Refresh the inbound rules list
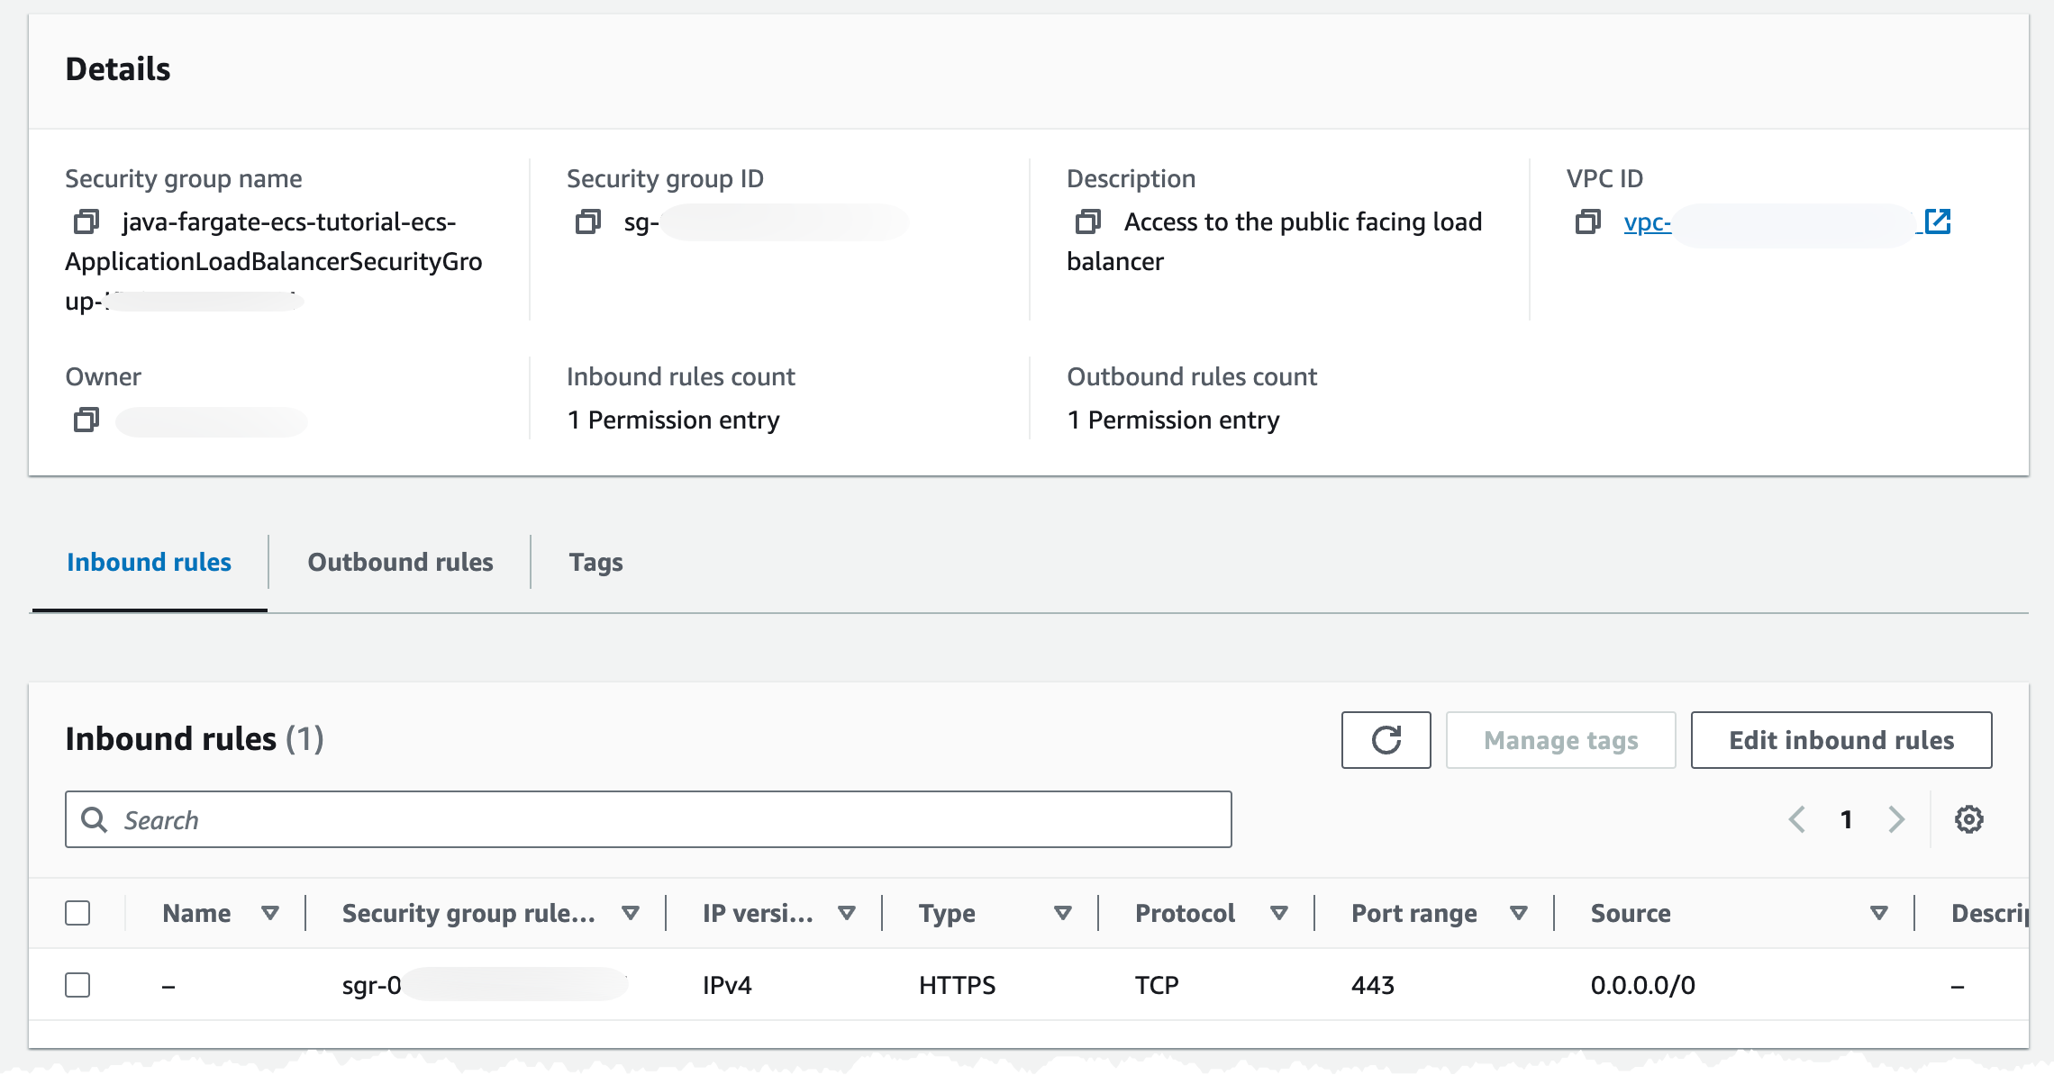This screenshot has height=1075, width=2054. [1386, 740]
